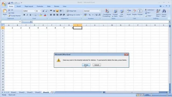Open the Clear dropdown
Viewport: 172px width, 97px height.
[x=149, y=16]
